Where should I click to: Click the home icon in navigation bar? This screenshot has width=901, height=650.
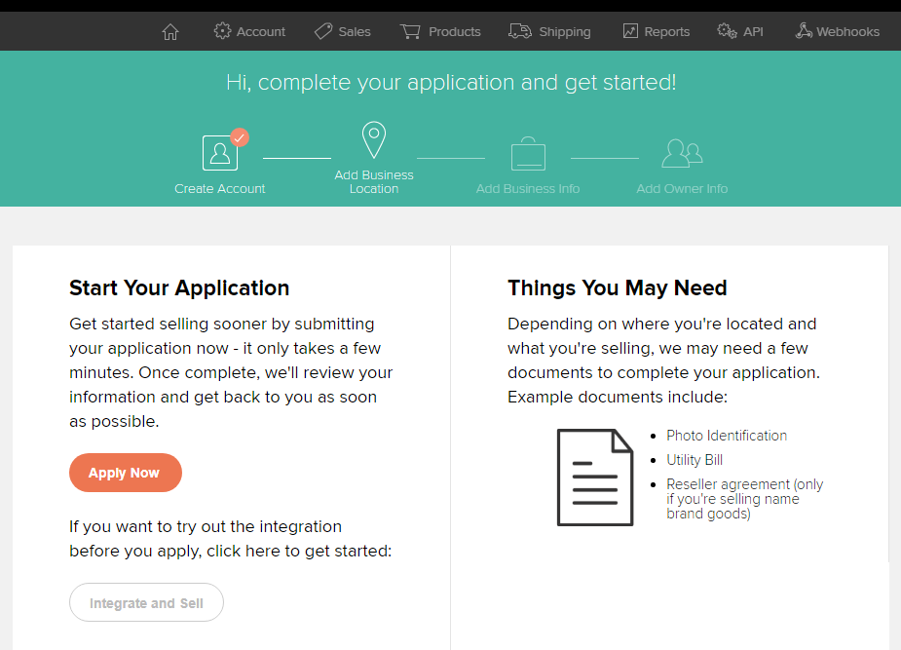click(x=170, y=31)
